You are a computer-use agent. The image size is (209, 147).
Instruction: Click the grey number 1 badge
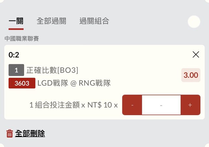coord(16,70)
